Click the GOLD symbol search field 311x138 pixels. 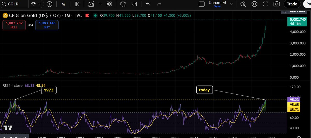point(12,4)
